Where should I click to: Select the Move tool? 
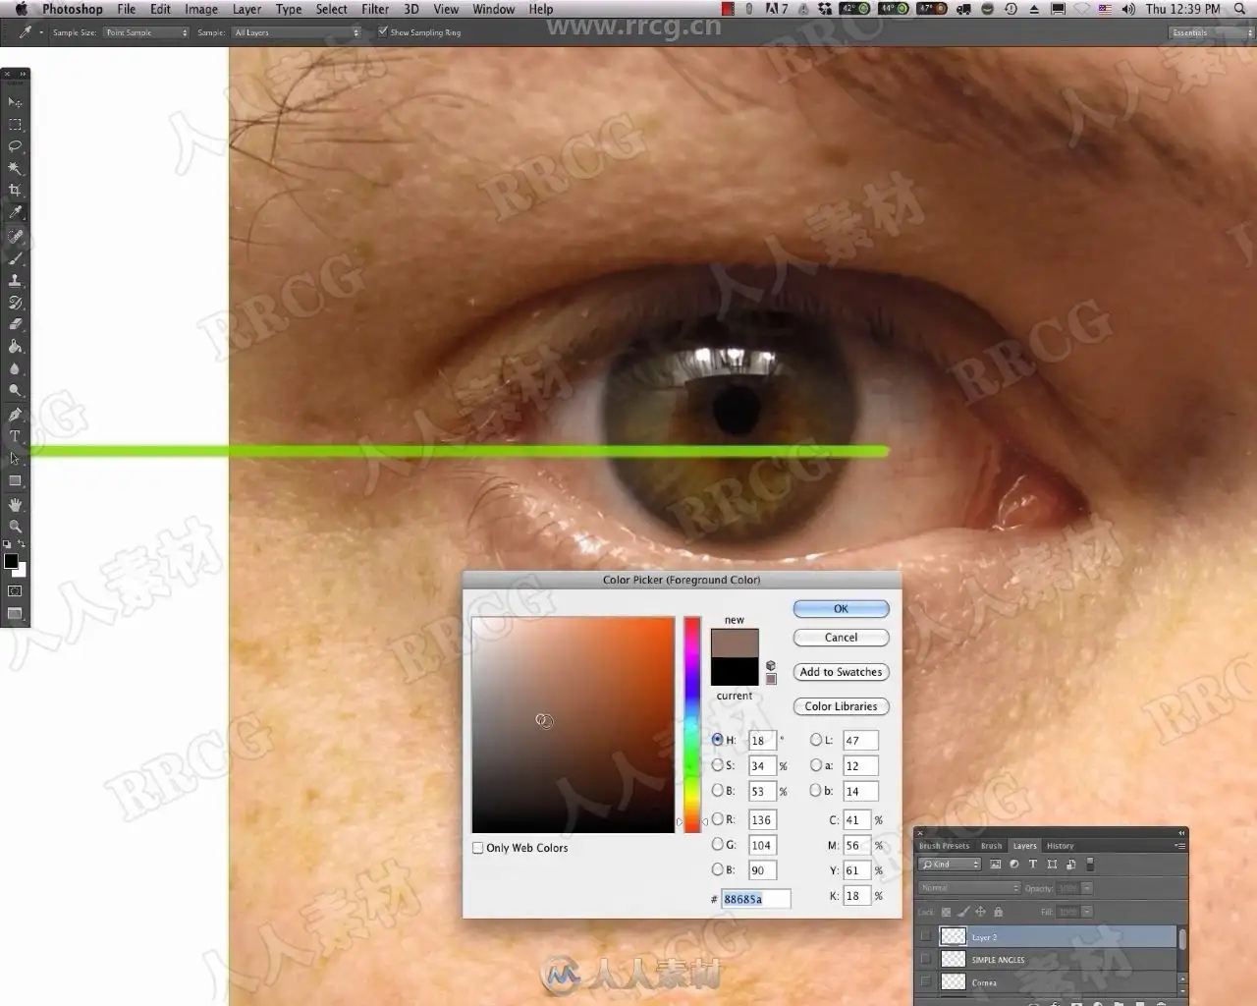(x=15, y=102)
